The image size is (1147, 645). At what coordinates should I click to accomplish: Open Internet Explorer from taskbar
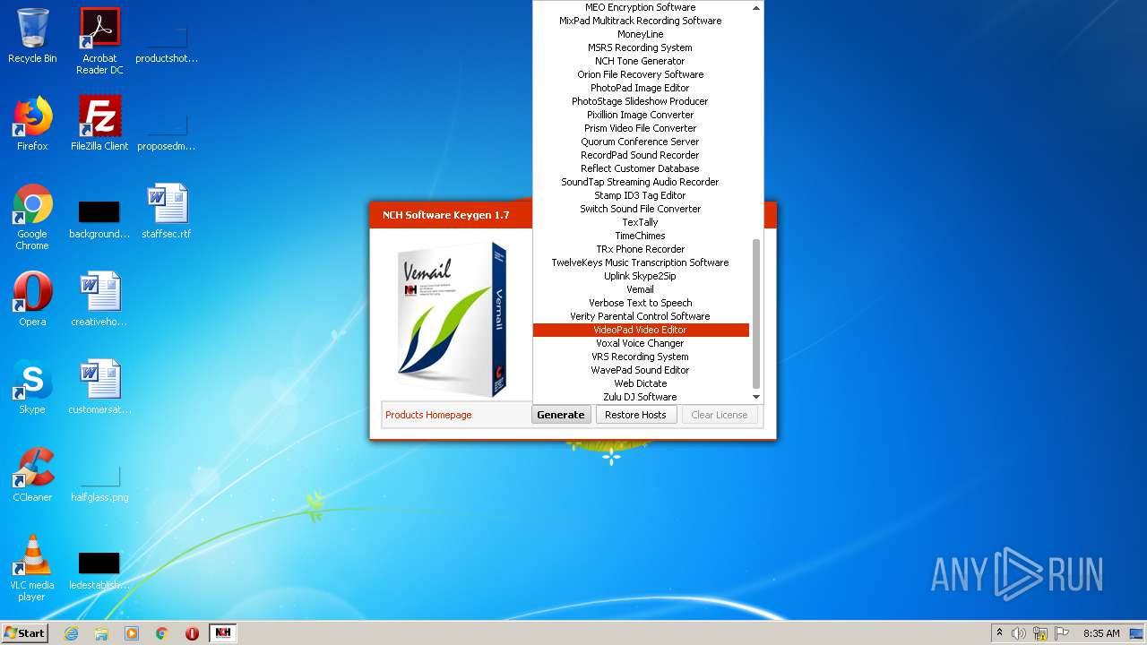pyautogui.click(x=71, y=633)
